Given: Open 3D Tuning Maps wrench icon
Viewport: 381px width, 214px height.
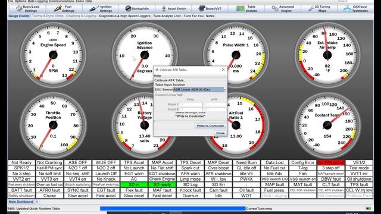Looking at the screenshot, I should pos(311,9).
